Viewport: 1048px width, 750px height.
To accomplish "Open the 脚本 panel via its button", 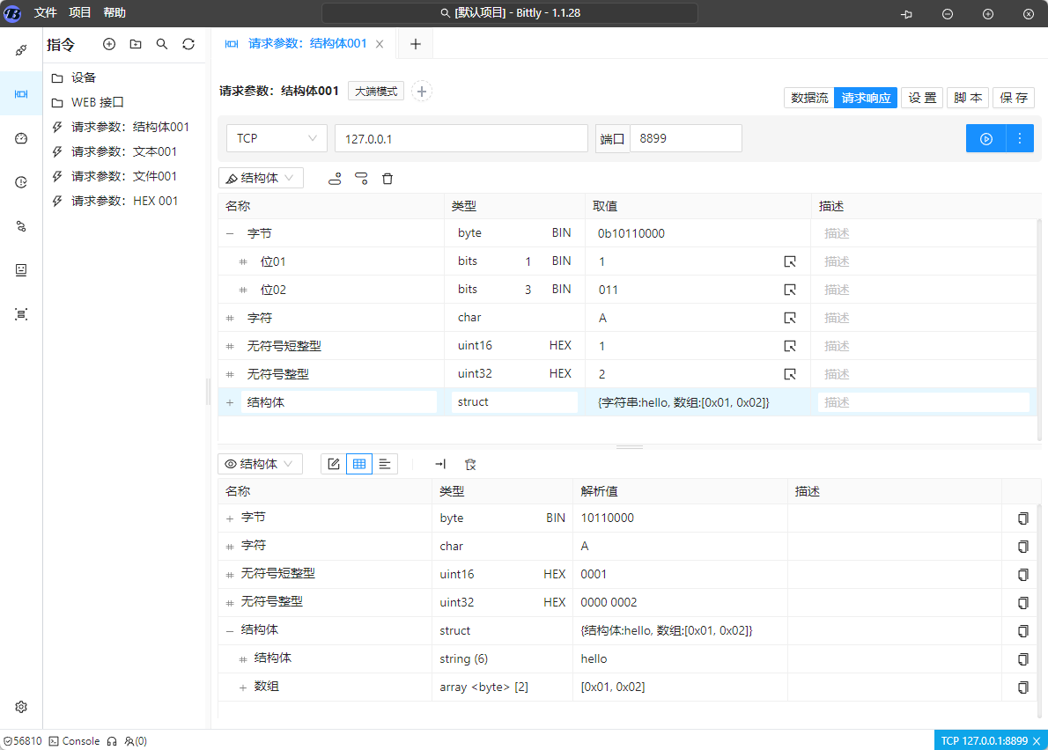I will coord(968,98).
